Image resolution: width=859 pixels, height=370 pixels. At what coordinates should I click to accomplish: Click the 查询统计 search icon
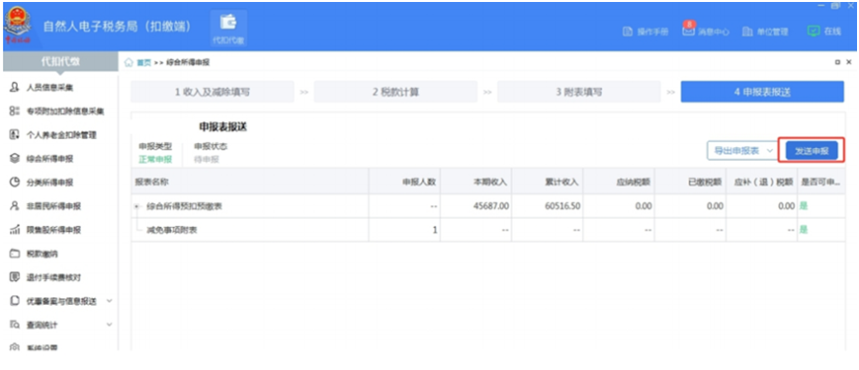(15, 325)
